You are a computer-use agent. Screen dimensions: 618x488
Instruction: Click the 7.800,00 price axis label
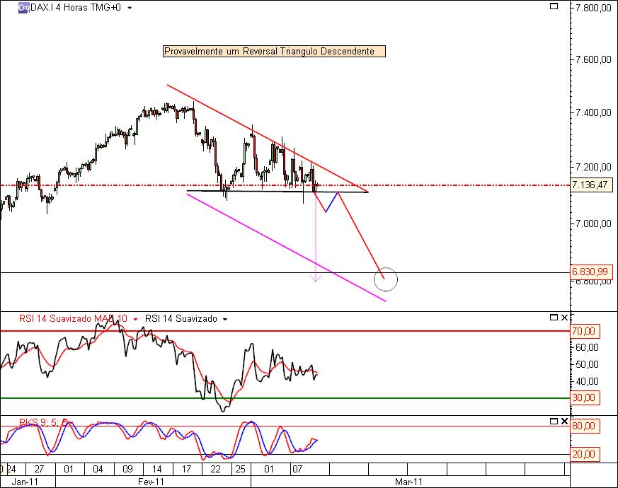[x=593, y=8]
